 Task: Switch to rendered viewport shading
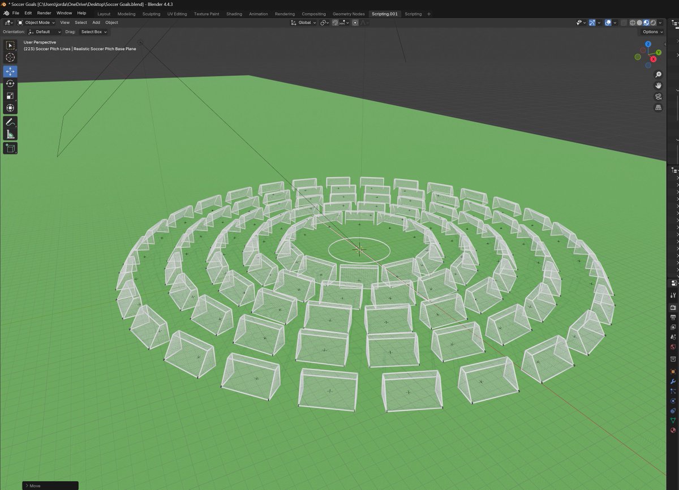click(x=653, y=23)
